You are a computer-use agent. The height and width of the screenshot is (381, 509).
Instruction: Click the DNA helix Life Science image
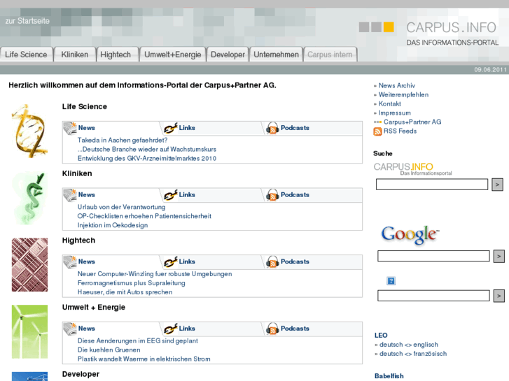[29, 131]
